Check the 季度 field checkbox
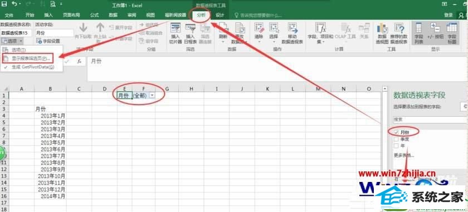This screenshot has width=468, height=212. point(396,139)
